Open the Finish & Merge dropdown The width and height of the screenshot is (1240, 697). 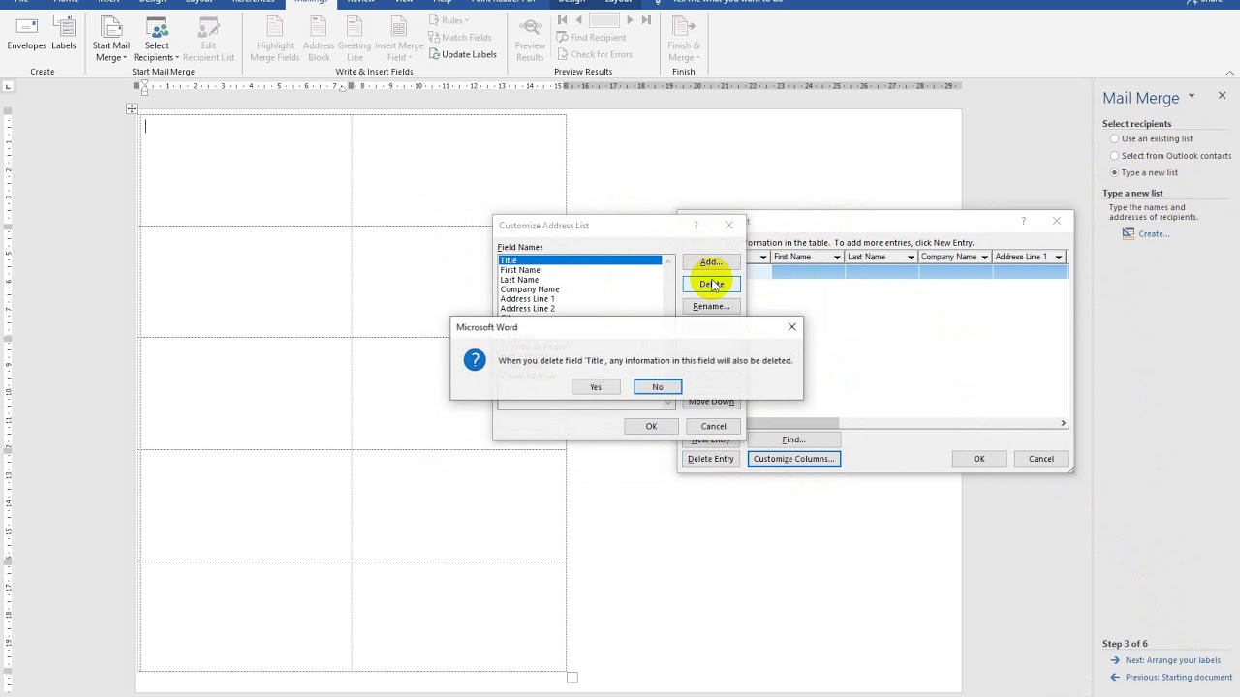[x=683, y=40]
